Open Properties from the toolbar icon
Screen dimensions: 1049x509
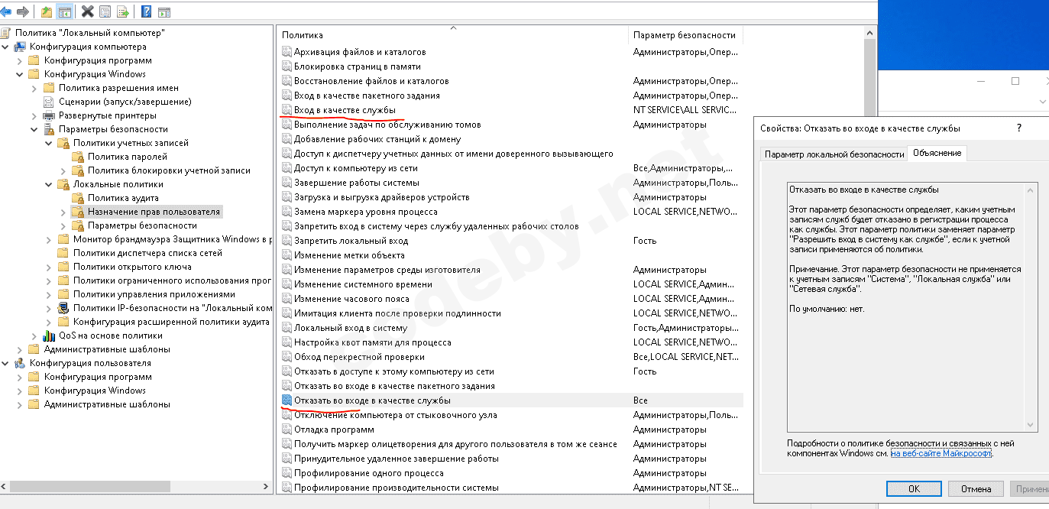pyautogui.click(x=105, y=11)
